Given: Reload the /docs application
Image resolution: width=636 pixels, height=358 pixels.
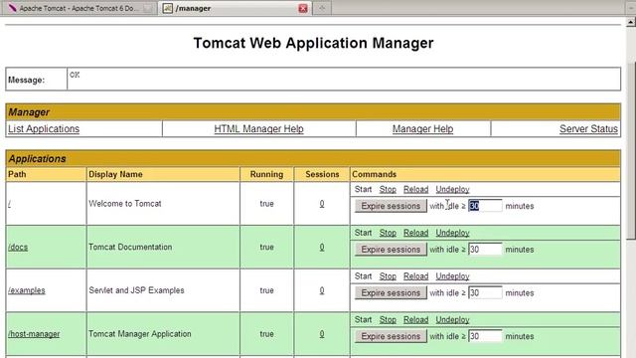Looking at the screenshot, I should click(x=415, y=233).
